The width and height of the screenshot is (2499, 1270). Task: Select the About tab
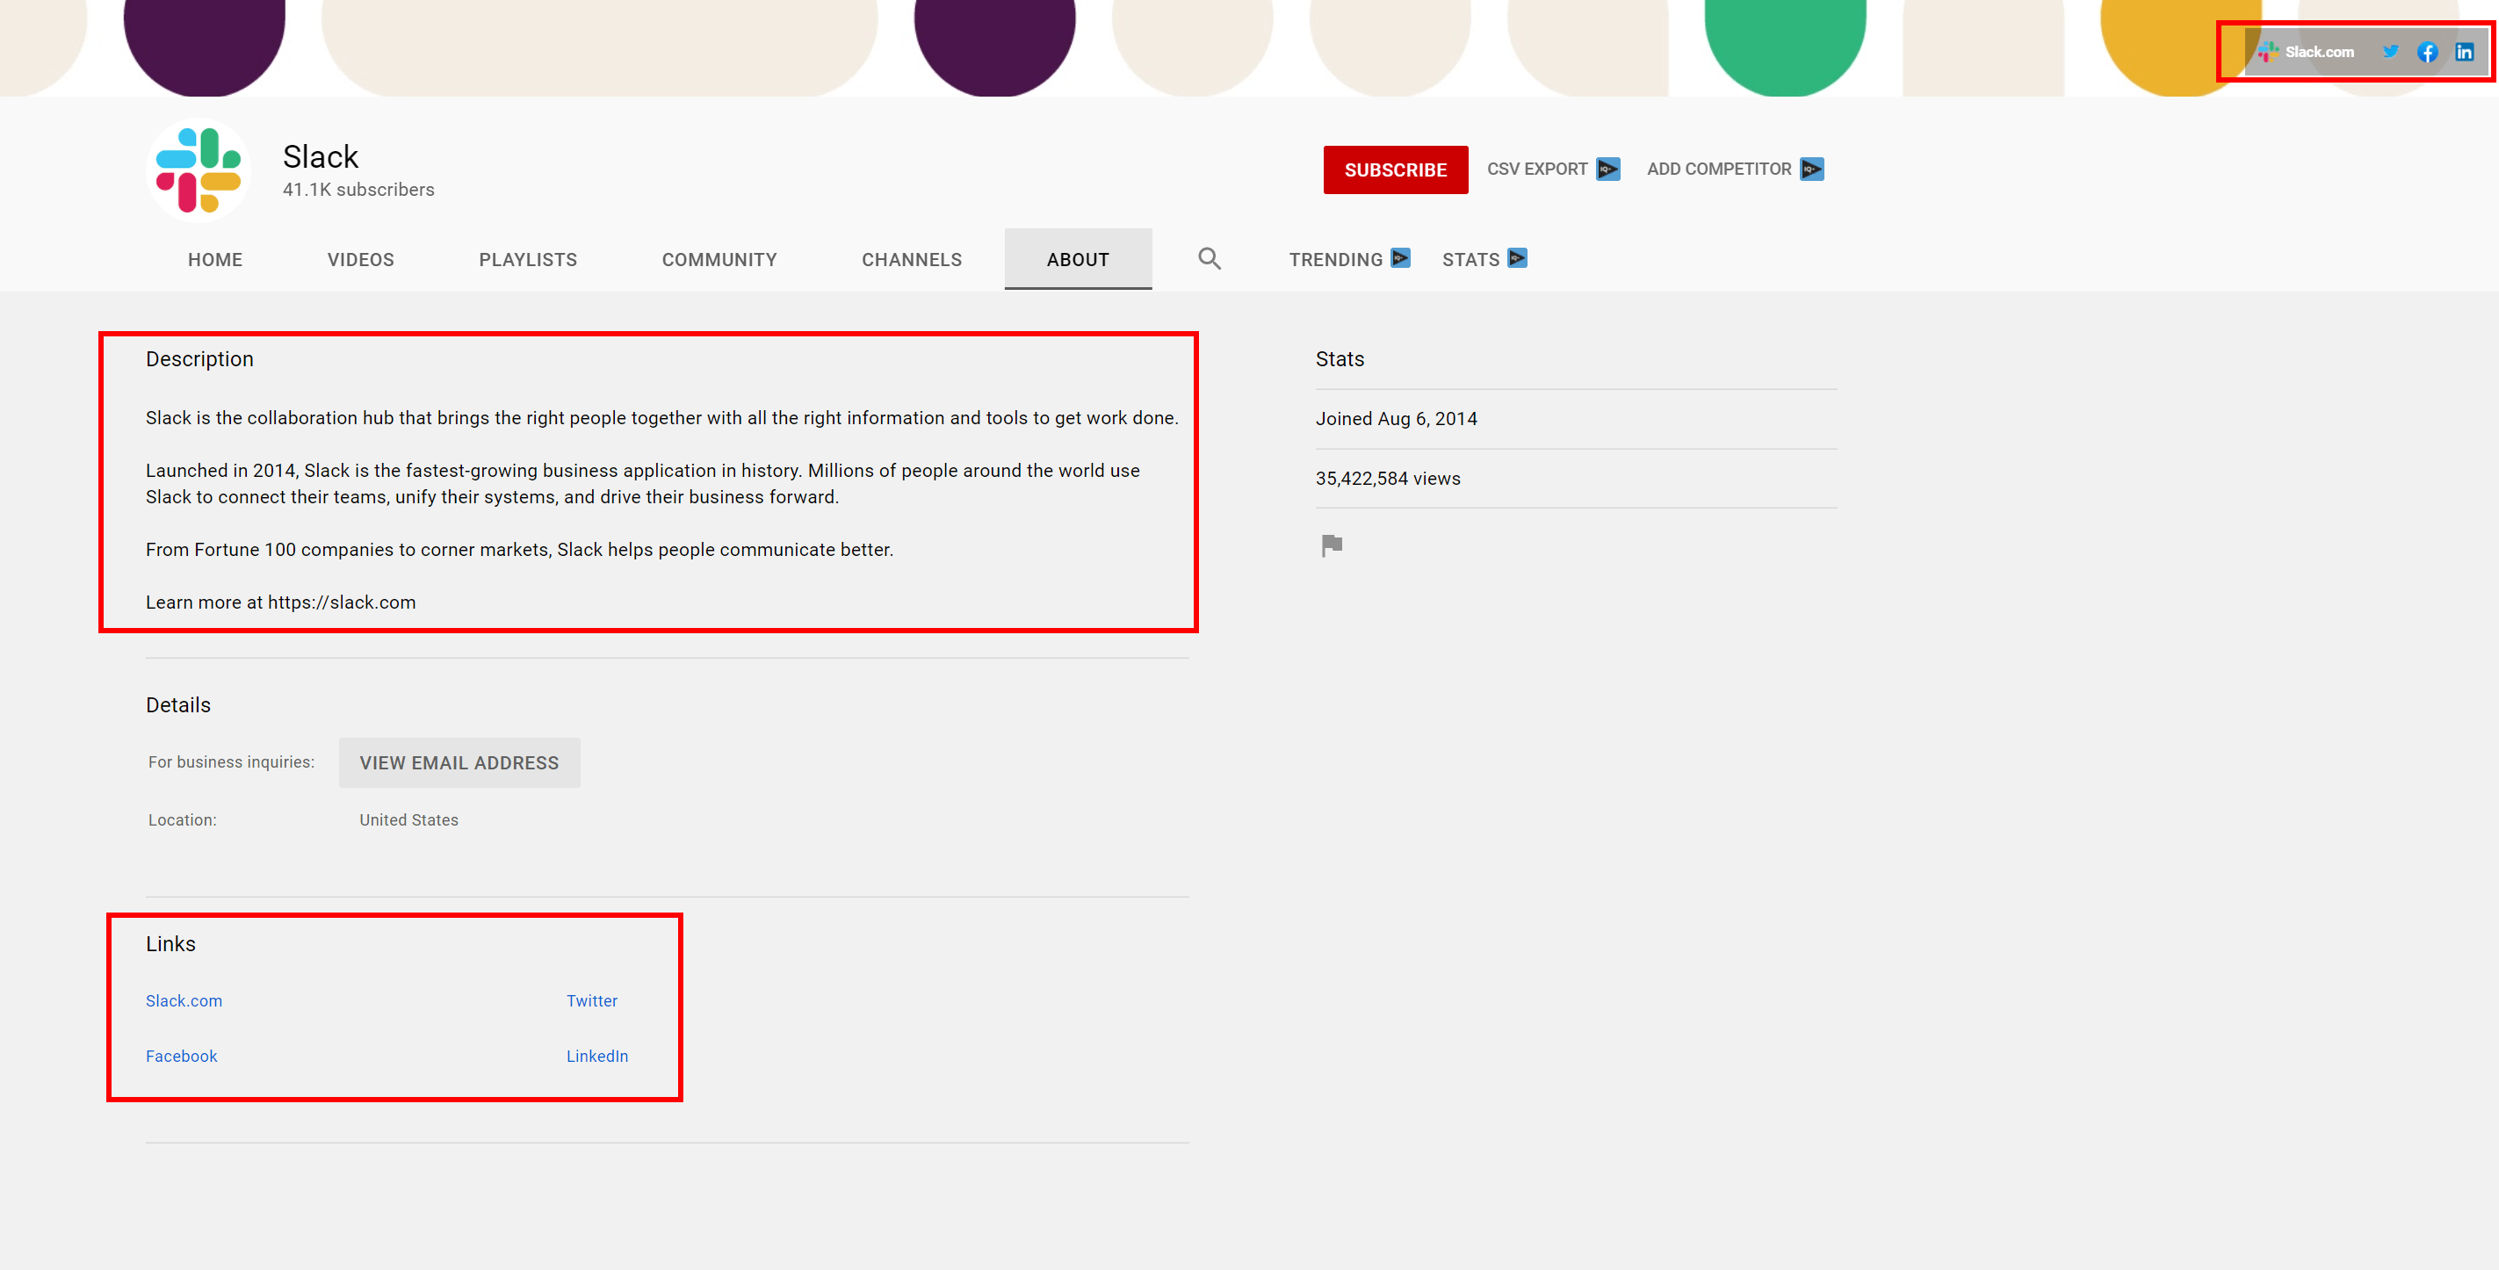[x=1077, y=259]
